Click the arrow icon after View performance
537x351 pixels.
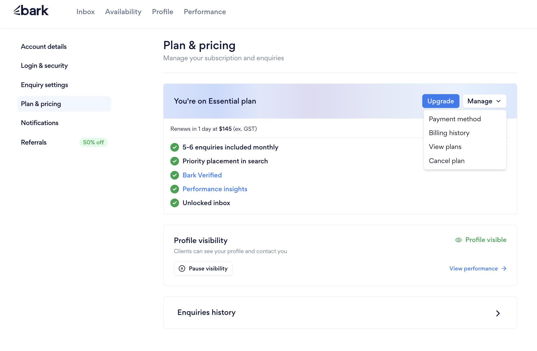pos(504,269)
